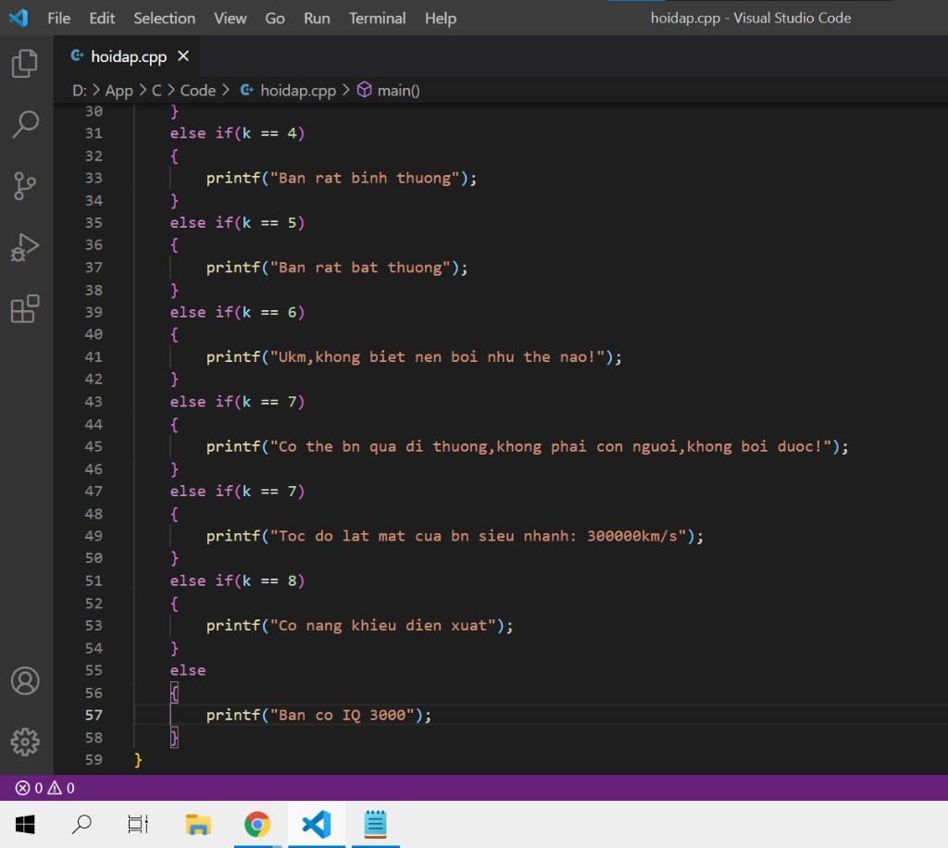Screen dimensions: 948x848
Task: Click the else if(k == 4) line
Action: point(237,133)
